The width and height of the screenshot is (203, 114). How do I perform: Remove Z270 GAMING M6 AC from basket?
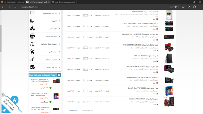click(157, 104)
